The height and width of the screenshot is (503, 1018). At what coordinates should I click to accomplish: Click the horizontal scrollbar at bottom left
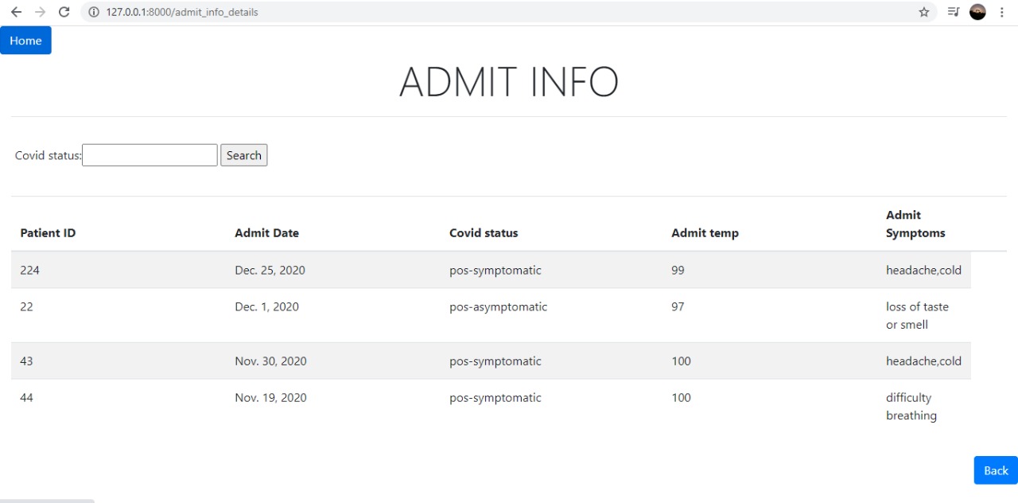[48, 500]
